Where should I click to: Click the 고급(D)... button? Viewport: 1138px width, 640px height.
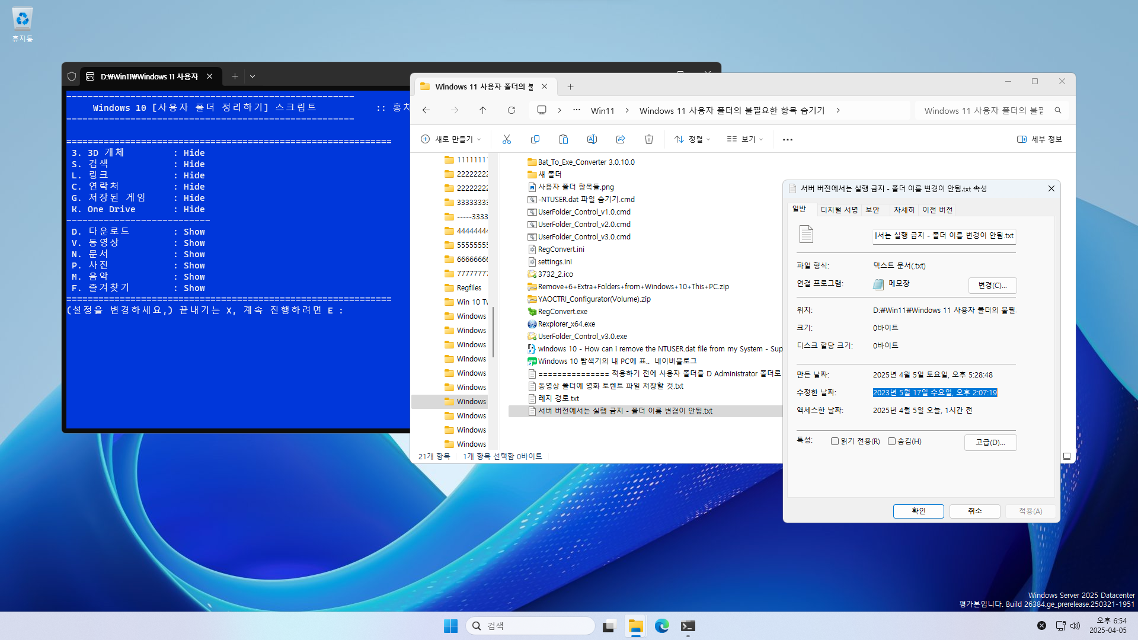[x=990, y=442]
